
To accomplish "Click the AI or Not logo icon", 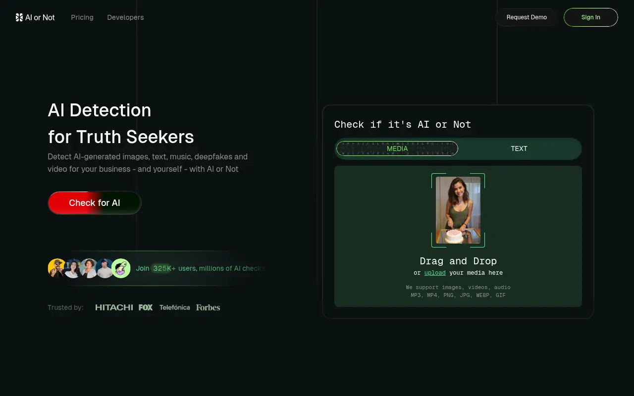I will (x=19, y=17).
